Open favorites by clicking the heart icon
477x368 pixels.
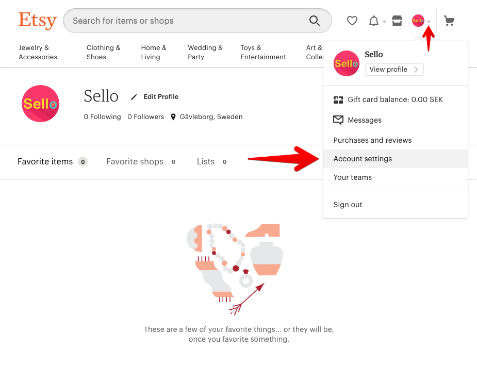[352, 21]
